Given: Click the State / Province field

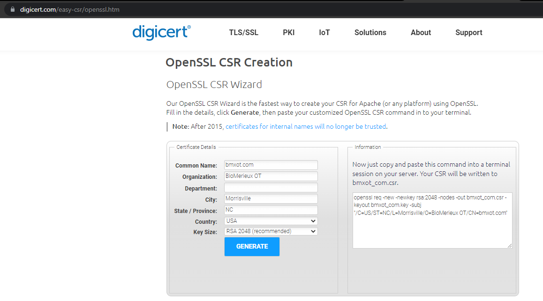Looking at the screenshot, I should (x=271, y=210).
